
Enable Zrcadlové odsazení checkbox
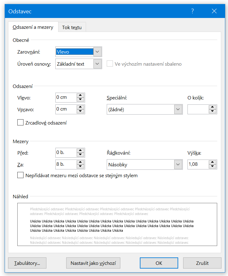point(21,123)
